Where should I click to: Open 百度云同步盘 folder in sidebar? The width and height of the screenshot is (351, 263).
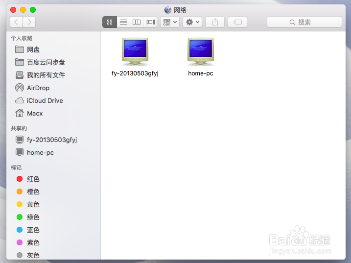point(53,62)
